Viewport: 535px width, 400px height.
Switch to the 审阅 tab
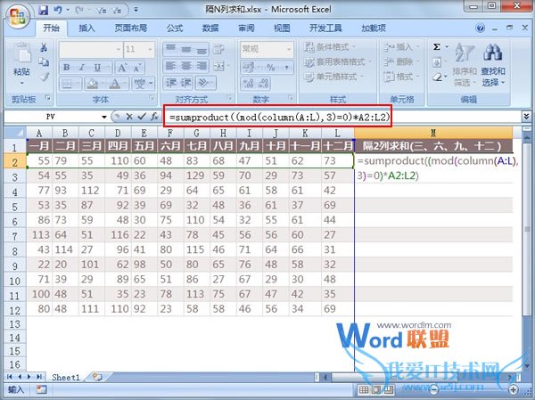(x=246, y=28)
